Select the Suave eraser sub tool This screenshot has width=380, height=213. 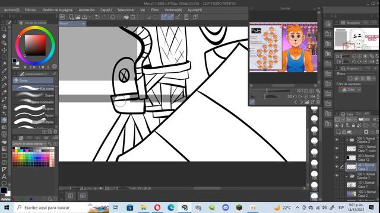[33, 95]
